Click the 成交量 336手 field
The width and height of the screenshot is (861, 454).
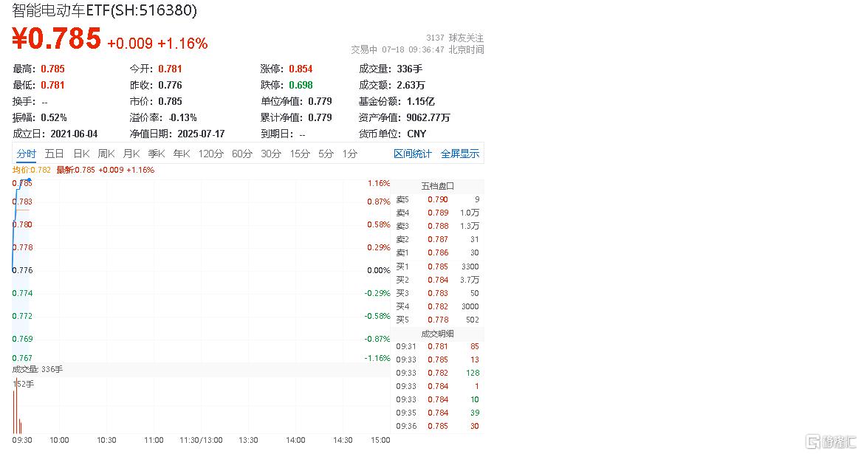pyautogui.click(x=391, y=69)
